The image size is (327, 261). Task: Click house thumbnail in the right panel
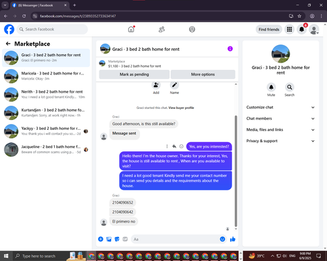(x=281, y=54)
